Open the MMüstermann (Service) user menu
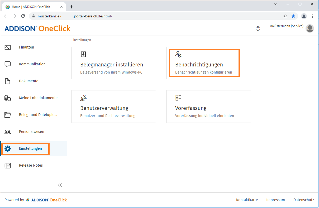The height and width of the screenshot is (208, 319). click(x=286, y=26)
